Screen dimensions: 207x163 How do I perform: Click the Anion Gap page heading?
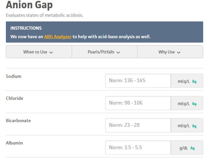point(29,5)
